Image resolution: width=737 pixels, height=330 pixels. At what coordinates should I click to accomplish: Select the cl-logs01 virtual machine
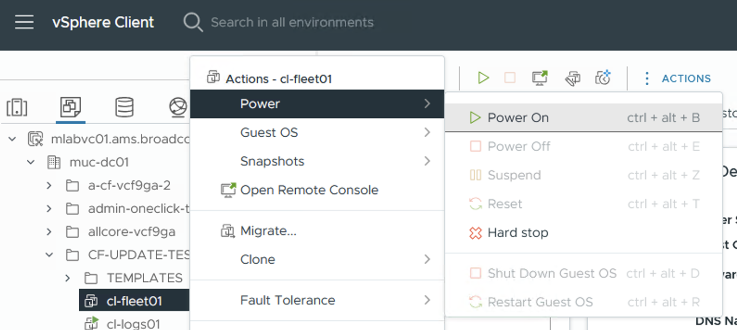point(133,324)
